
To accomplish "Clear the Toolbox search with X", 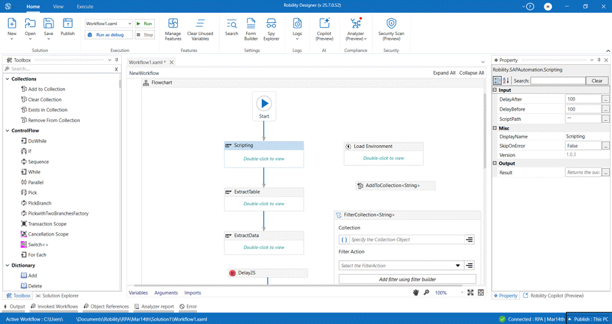I will point(116,69).
